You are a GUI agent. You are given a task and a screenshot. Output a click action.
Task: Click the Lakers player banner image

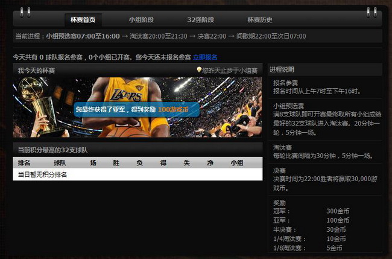click(130, 97)
